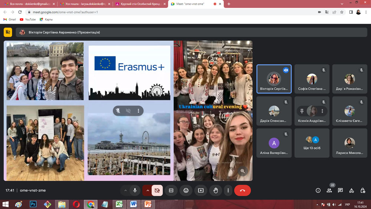Turn on the camera in call controls

point(157,190)
